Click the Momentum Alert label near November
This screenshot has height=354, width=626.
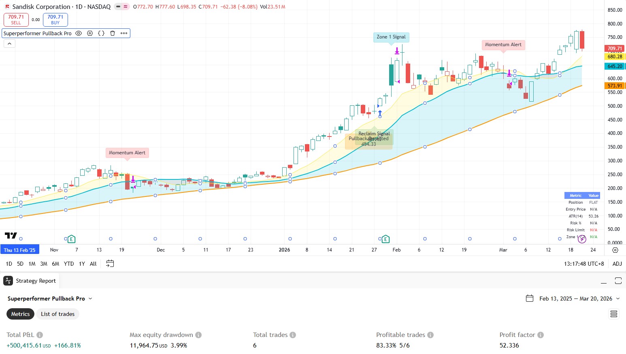click(127, 153)
